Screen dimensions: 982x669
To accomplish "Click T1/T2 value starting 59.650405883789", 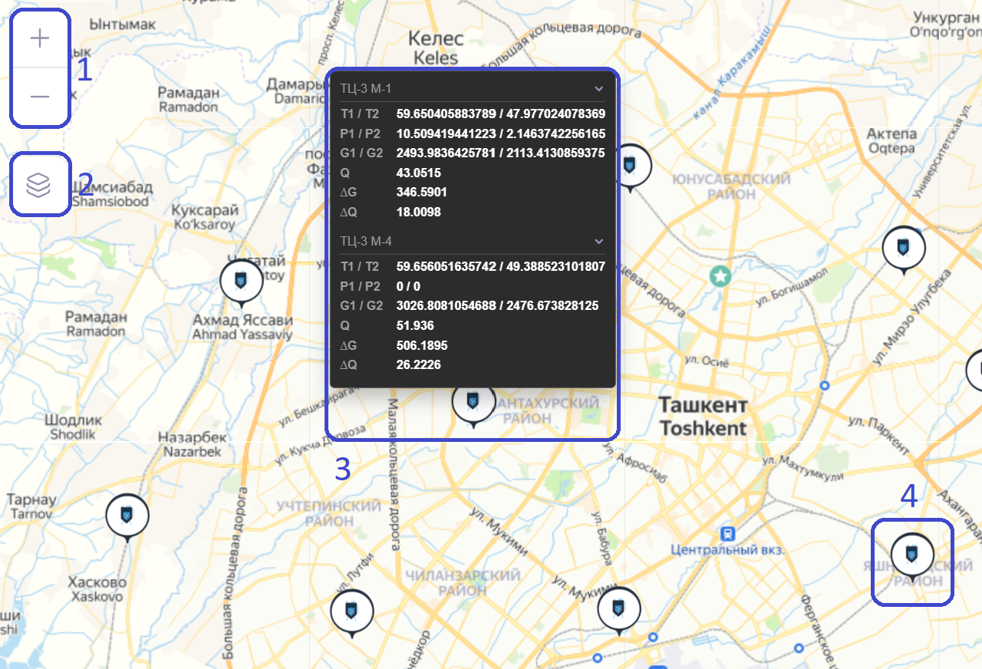I will [x=501, y=114].
